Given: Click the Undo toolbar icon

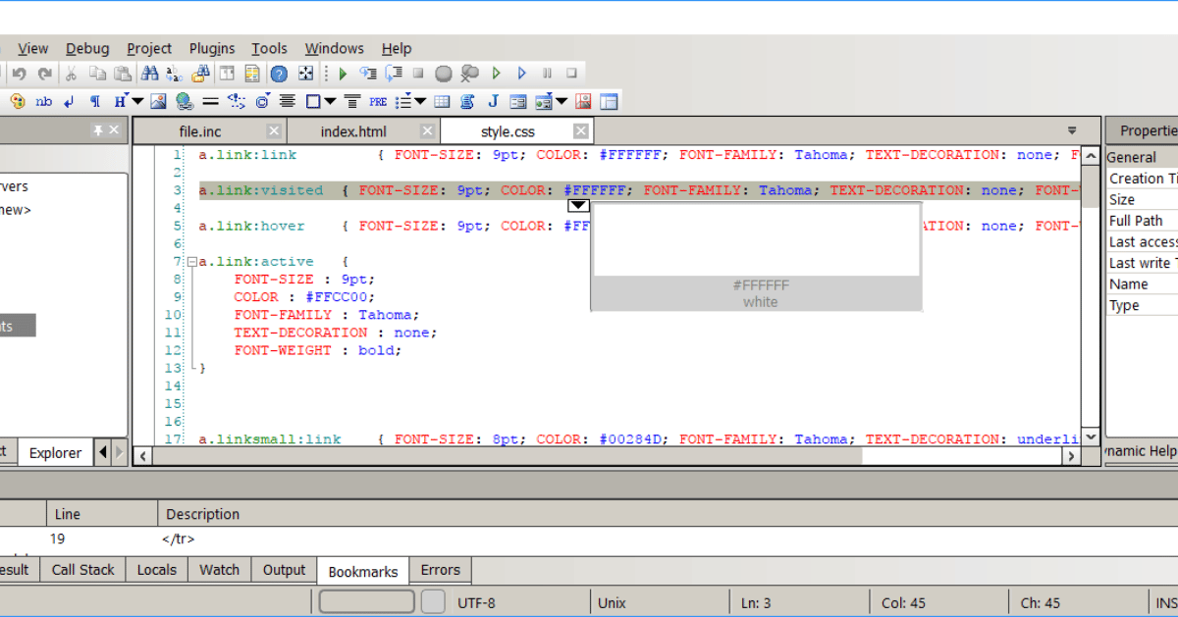Looking at the screenshot, I should coord(19,74).
